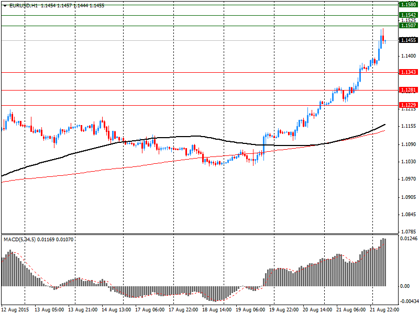Select the red 1.1343 support level label
The height and width of the screenshot is (314, 419).
pyautogui.click(x=409, y=72)
